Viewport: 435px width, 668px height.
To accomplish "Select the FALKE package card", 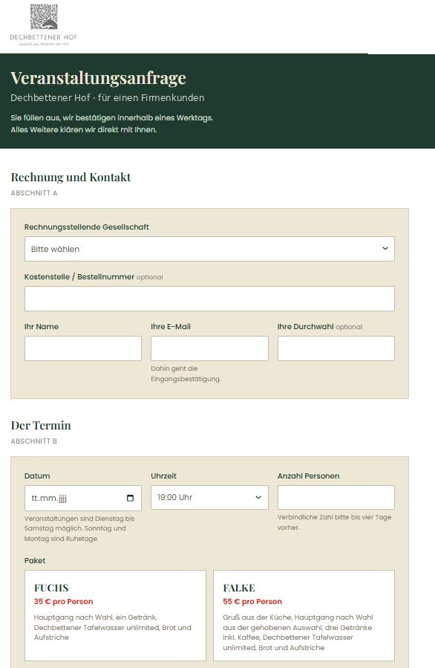I will [304, 615].
